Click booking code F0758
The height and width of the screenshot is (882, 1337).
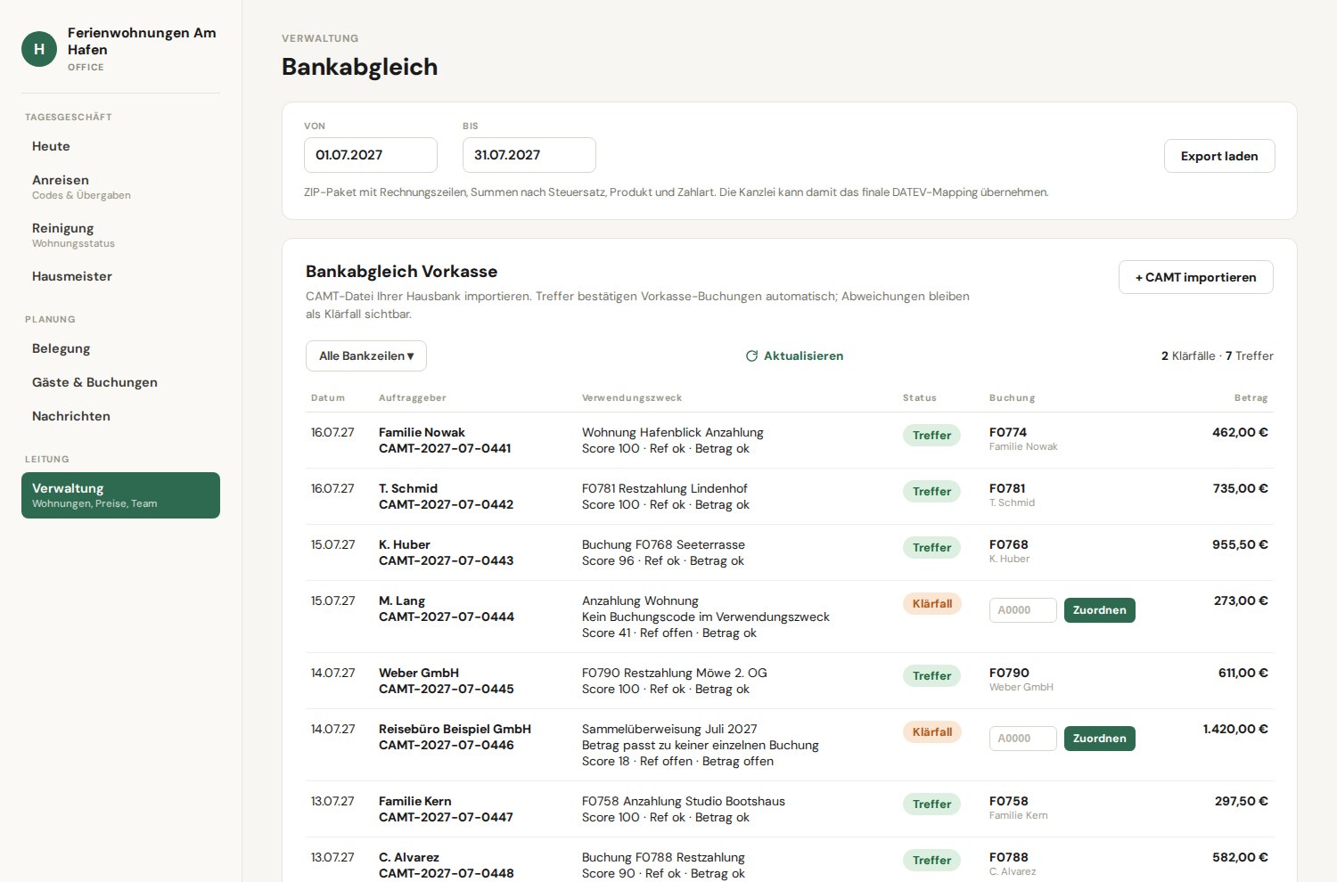pos(1009,801)
